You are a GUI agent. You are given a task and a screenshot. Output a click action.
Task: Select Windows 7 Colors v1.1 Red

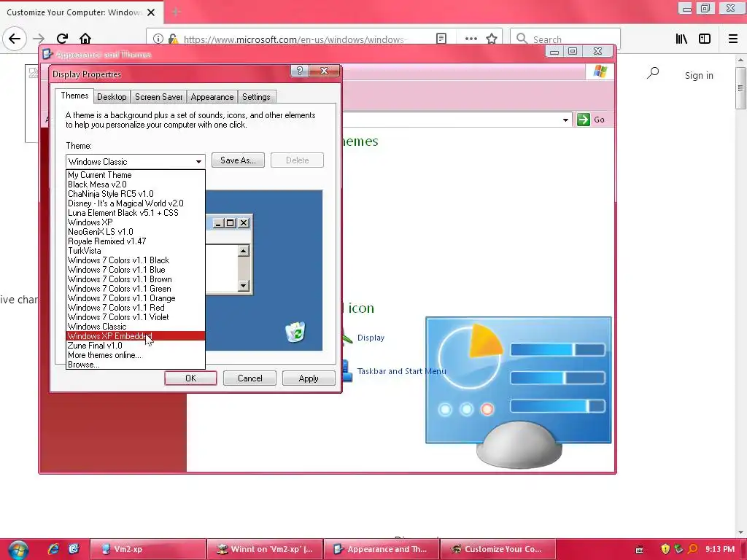(x=136, y=308)
